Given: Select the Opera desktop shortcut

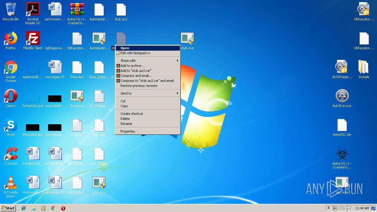Looking at the screenshot, I should (x=11, y=98).
